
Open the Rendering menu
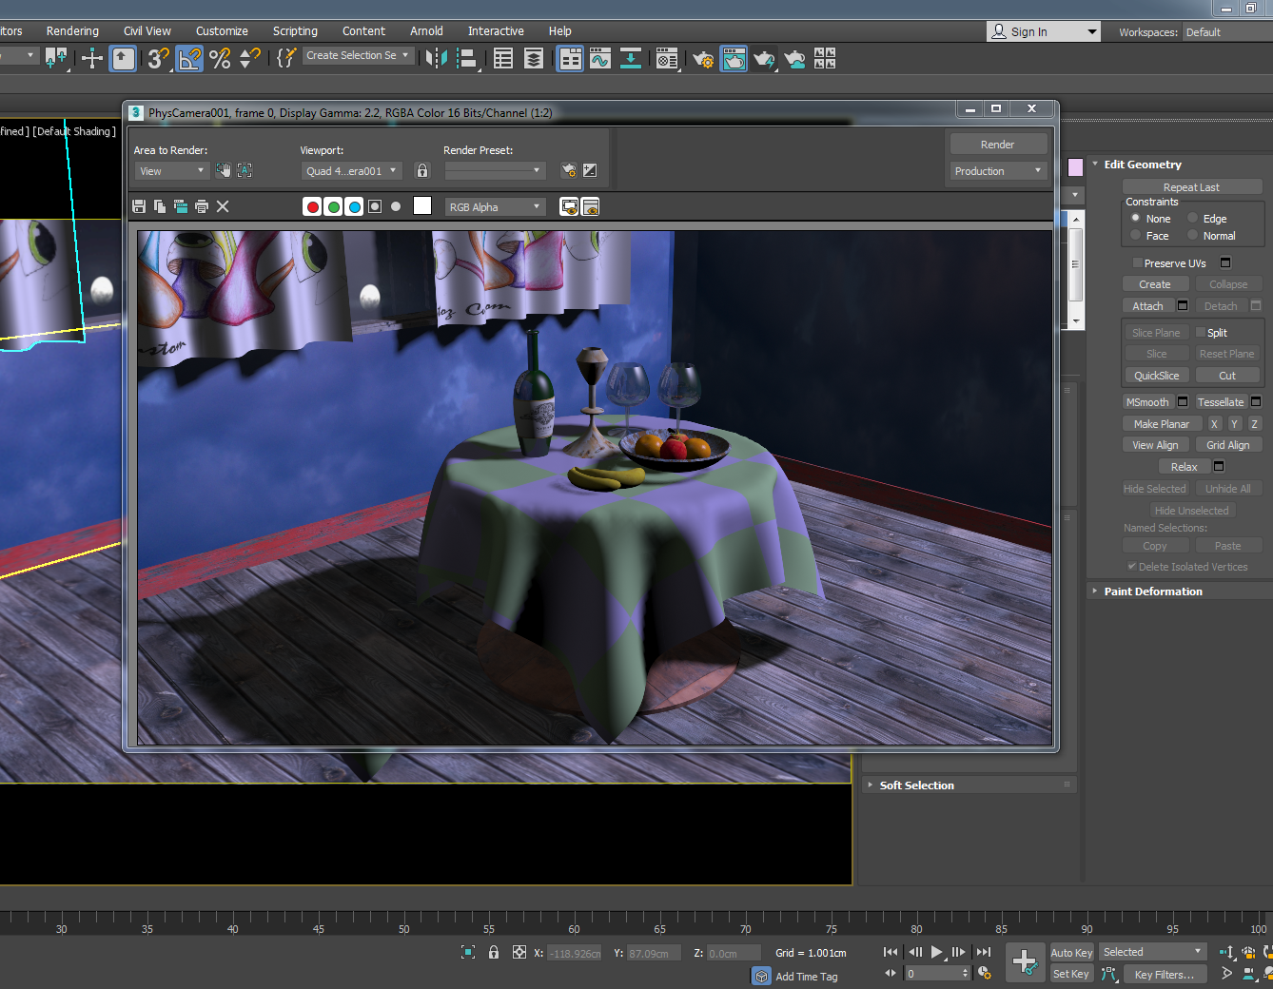tap(72, 30)
